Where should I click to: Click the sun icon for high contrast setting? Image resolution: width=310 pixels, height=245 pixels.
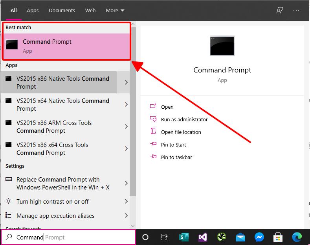pos(9,201)
